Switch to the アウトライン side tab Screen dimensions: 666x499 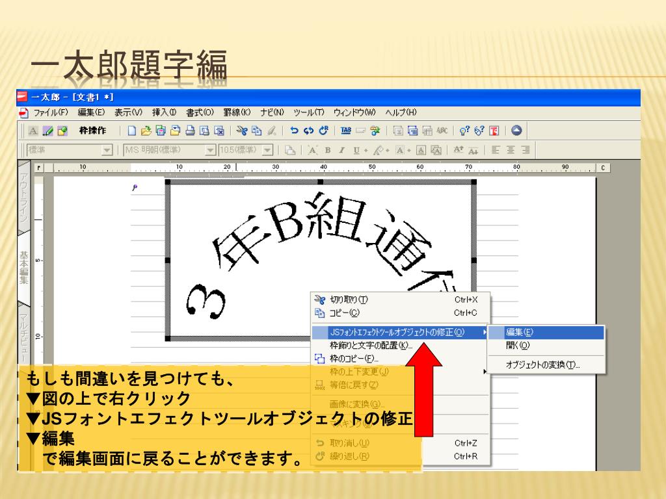pyautogui.click(x=24, y=197)
